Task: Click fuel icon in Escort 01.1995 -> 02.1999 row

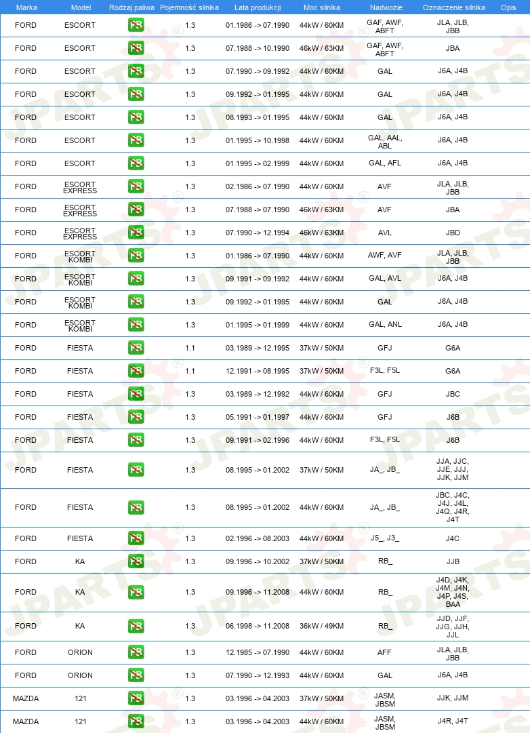Action: pos(136,163)
